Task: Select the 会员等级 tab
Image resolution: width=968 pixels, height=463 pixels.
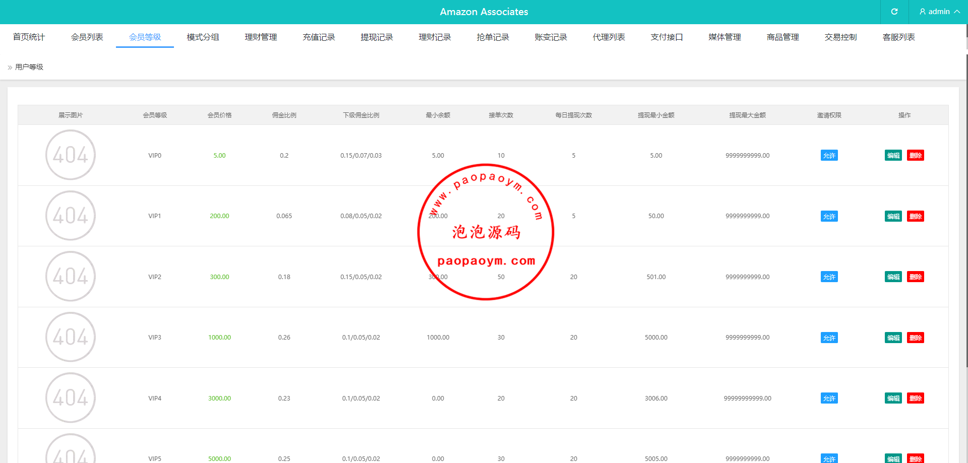Action: tap(145, 37)
